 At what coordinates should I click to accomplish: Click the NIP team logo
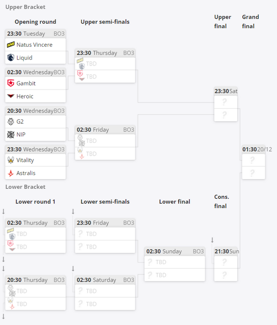click(x=11, y=134)
